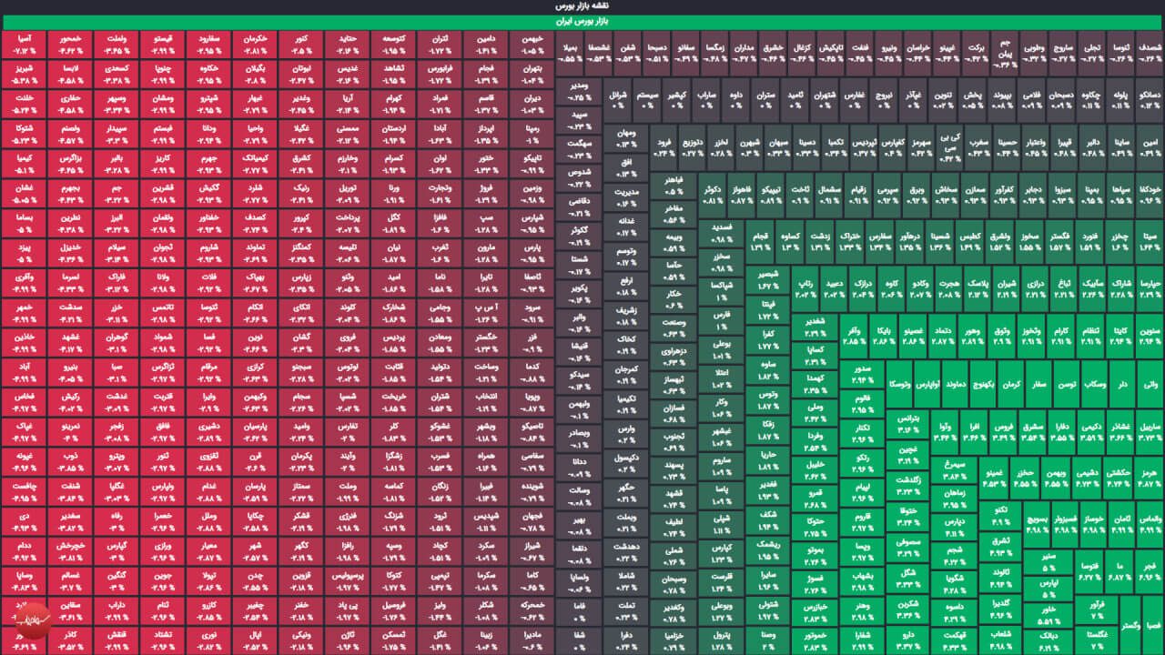Select the فرابورس stock tile
Image resolution: width=1165 pixels, height=655 pixels.
pyautogui.click(x=438, y=74)
